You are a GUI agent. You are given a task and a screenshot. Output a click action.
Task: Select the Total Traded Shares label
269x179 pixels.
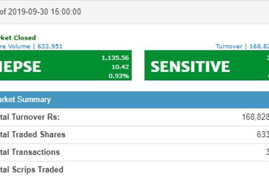33,135
